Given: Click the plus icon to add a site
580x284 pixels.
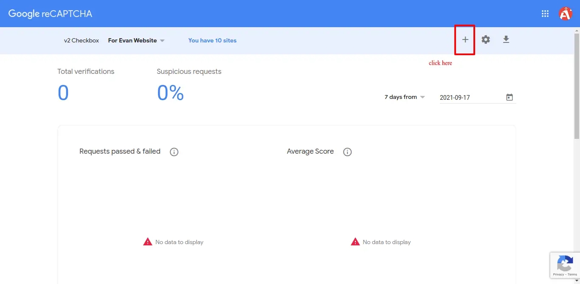Looking at the screenshot, I should (x=465, y=40).
